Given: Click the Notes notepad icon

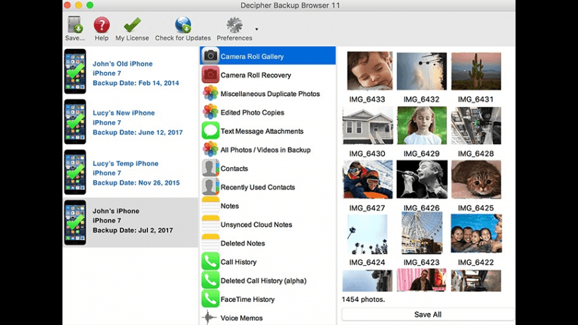Looking at the screenshot, I should click(x=211, y=206).
